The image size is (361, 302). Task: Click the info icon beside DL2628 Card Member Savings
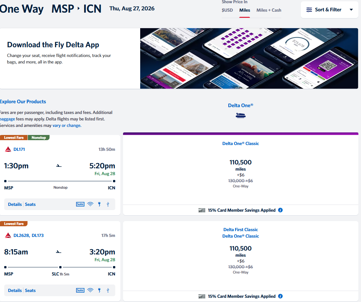(x=280, y=296)
